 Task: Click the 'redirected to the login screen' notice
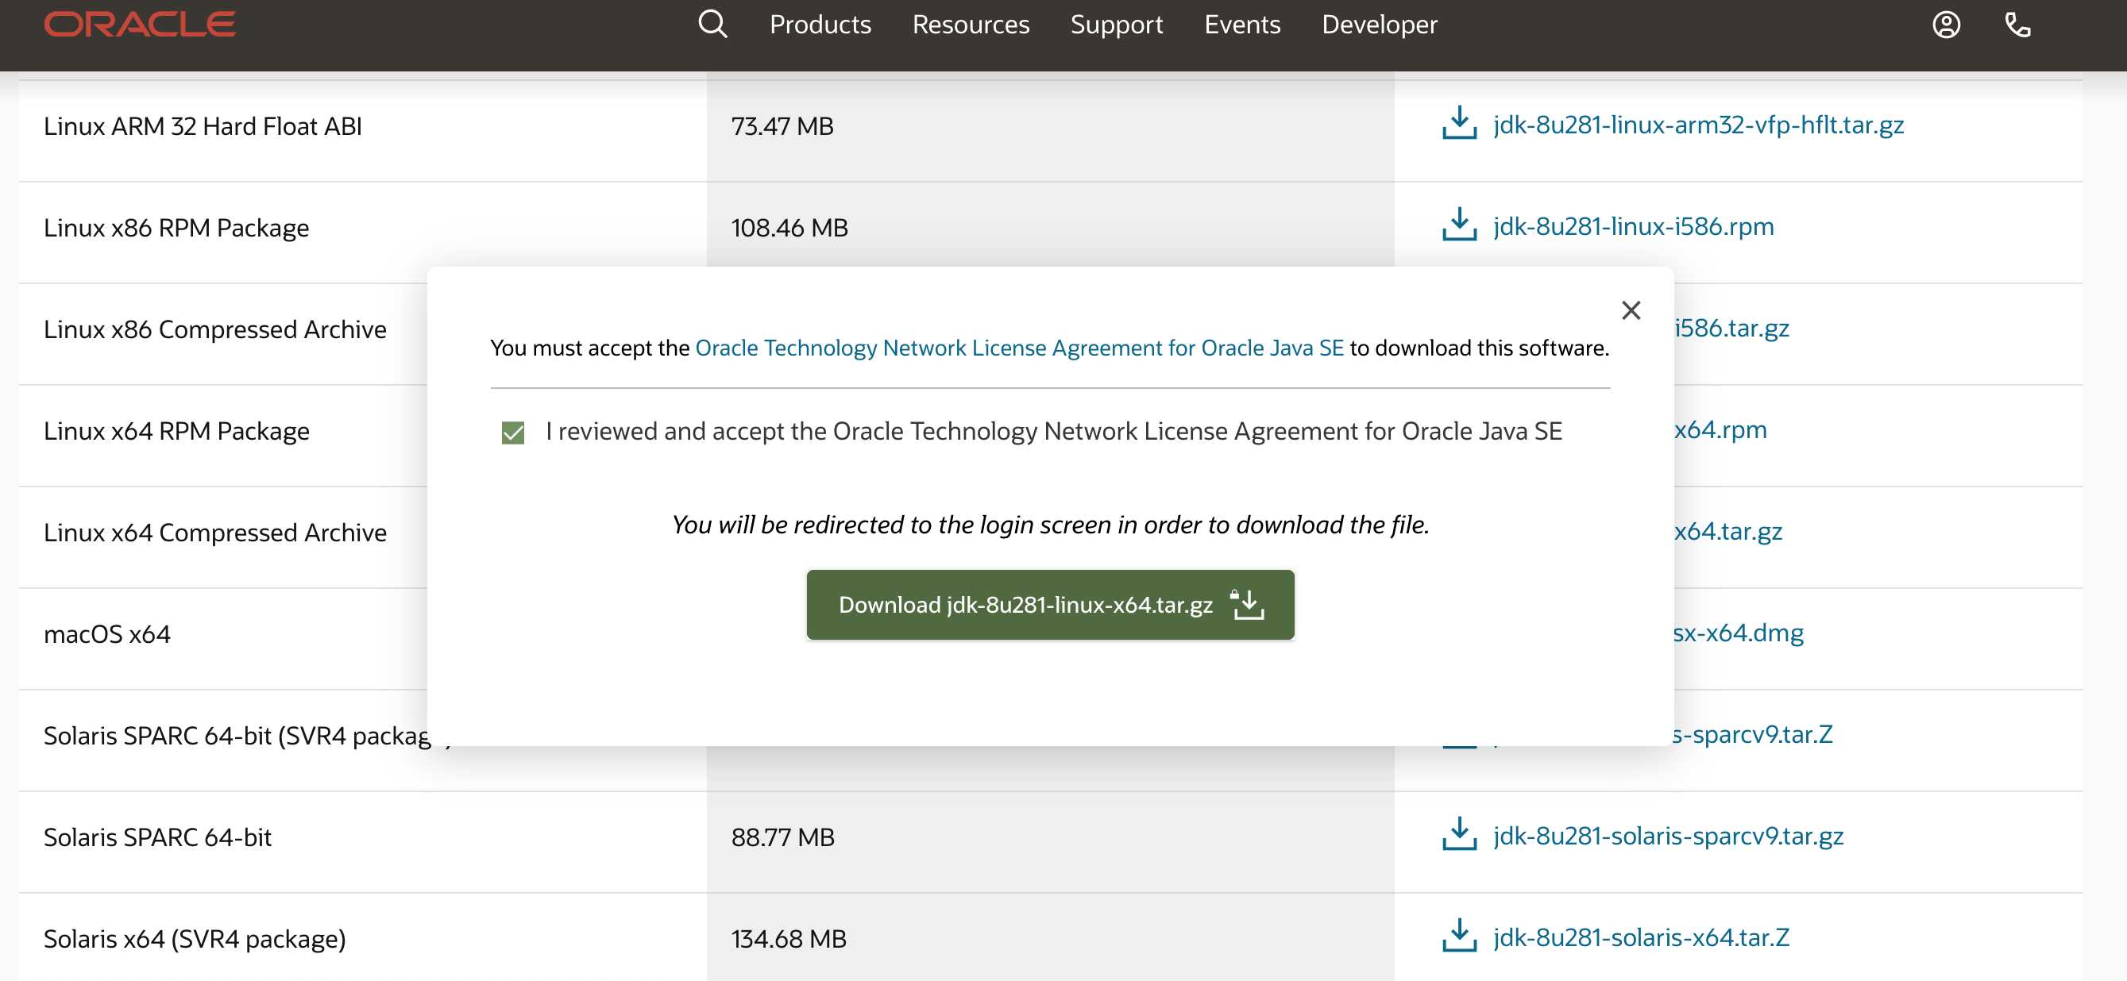click(x=1050, y=525)
